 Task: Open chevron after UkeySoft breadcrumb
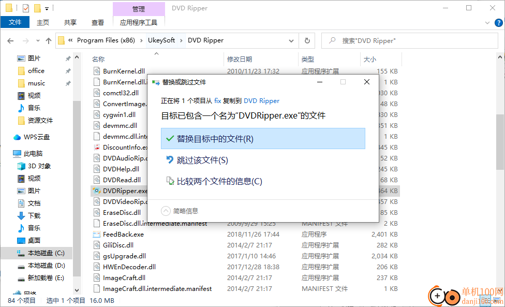click(x=181, y=40)
